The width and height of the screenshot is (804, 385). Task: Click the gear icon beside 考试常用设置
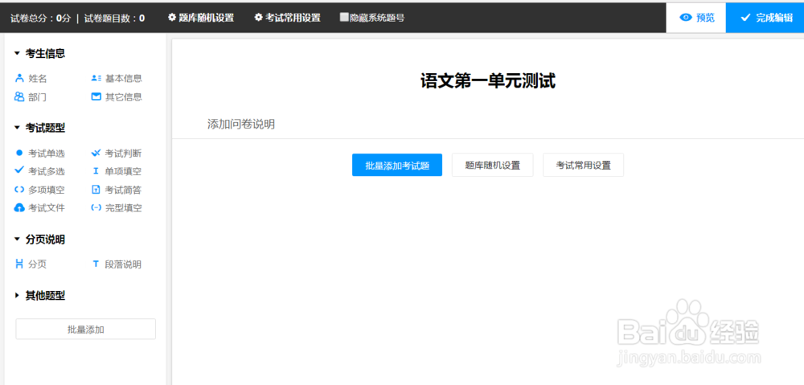(258, 18)
